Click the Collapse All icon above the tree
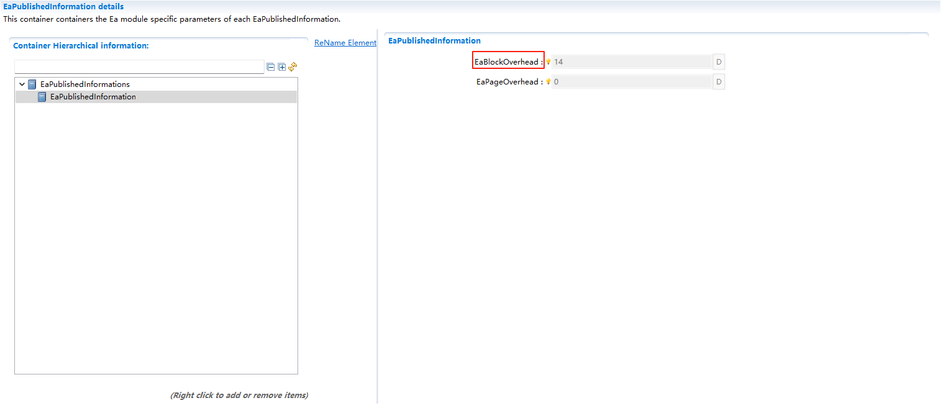Screen dimensions: 941x408 tap(271, 66)
